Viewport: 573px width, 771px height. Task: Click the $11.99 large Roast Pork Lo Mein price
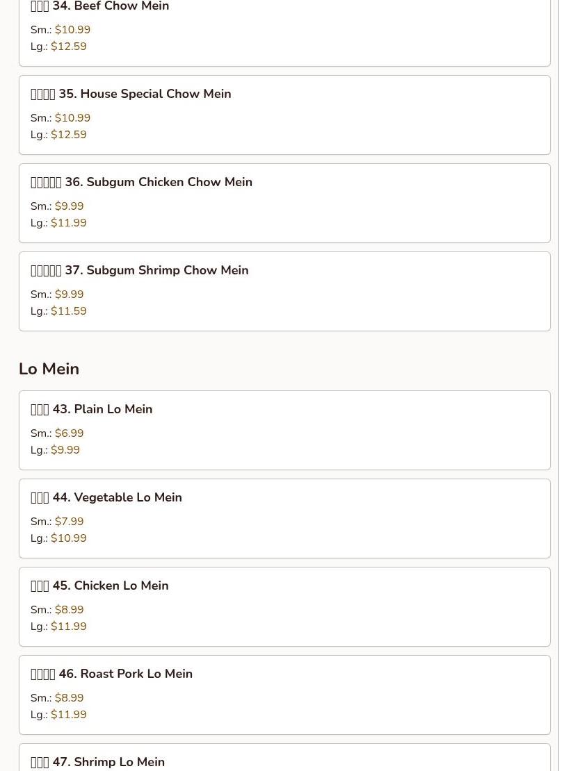(68, 715)
